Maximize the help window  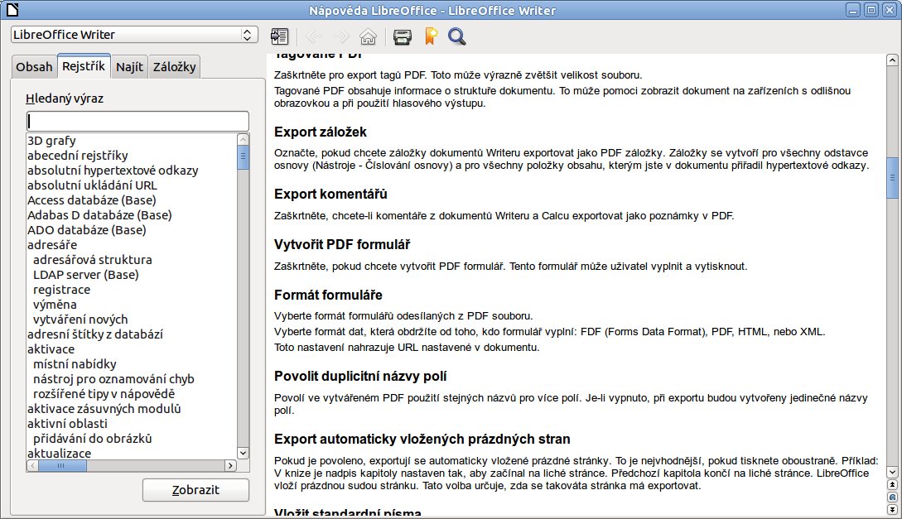(x=871, y=10)
